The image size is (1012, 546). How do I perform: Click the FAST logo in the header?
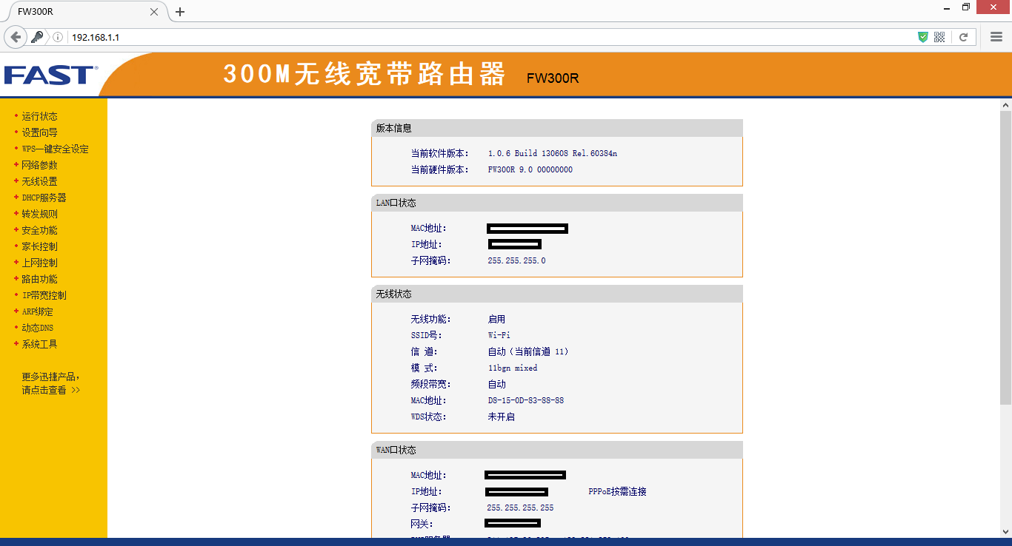50,75
